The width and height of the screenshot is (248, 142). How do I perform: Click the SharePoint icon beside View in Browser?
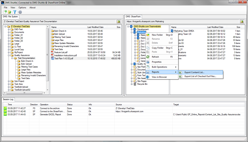[148, 77]
